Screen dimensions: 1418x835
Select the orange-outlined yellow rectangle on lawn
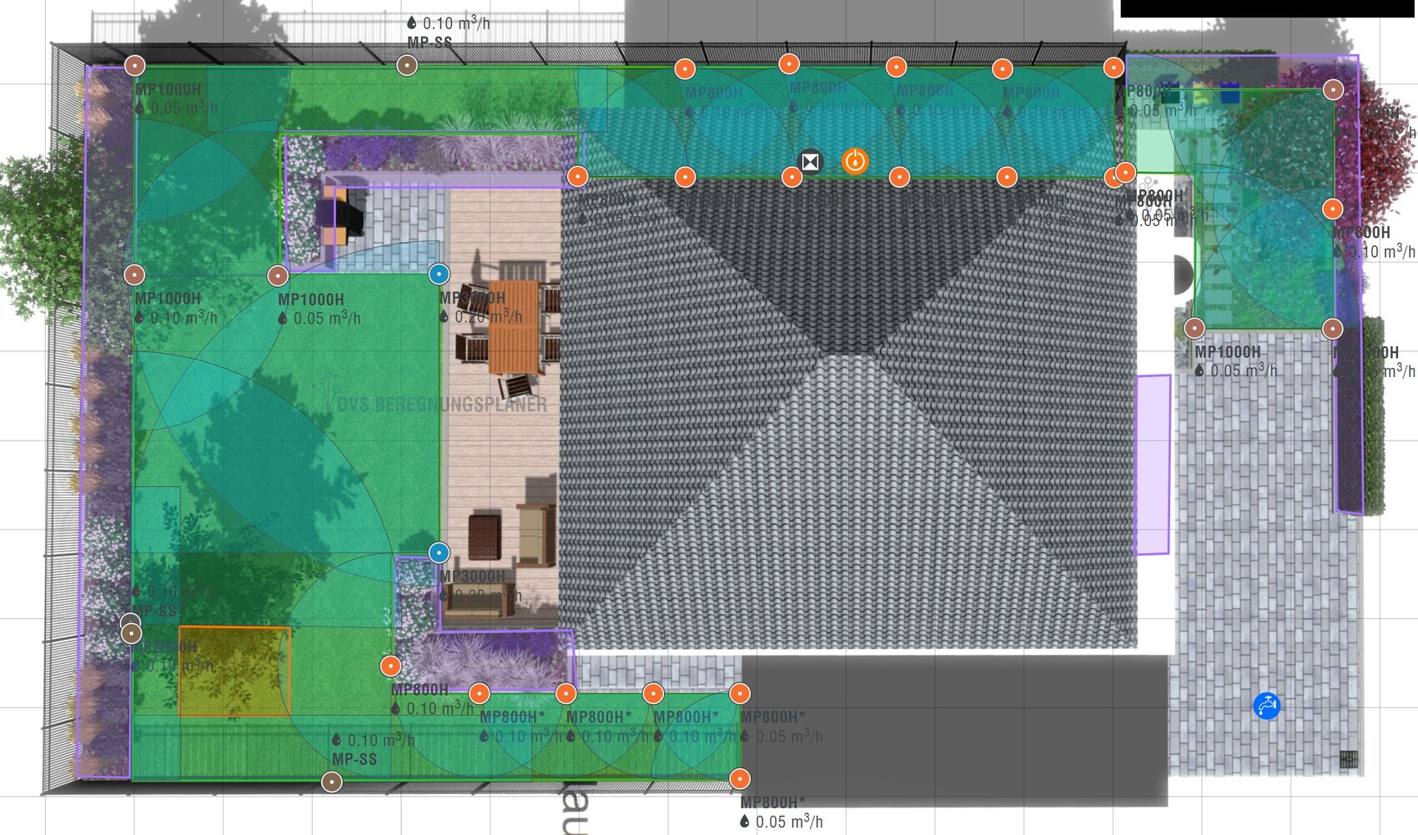tap(234, 672)
